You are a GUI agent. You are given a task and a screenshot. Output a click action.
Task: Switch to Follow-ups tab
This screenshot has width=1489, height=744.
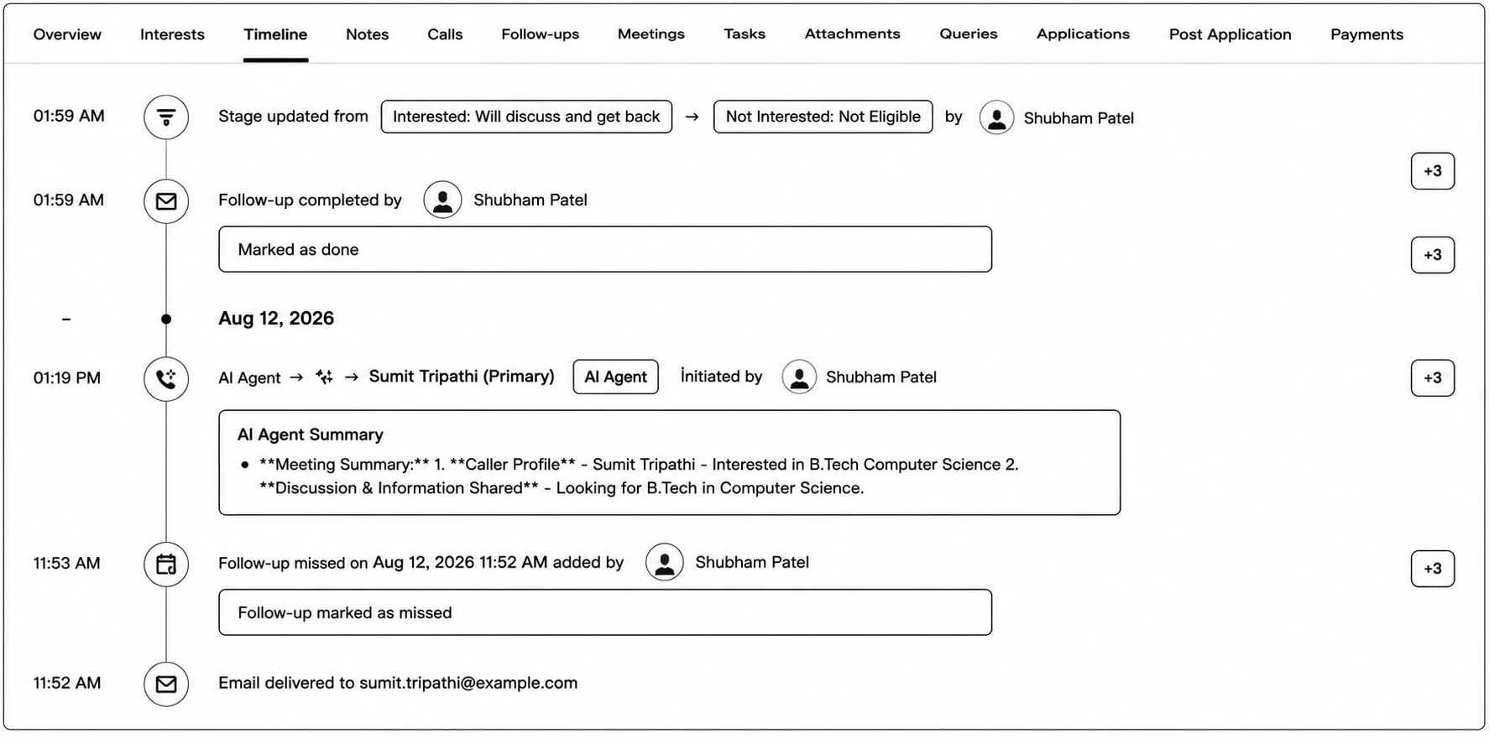(x=540, y=34)
